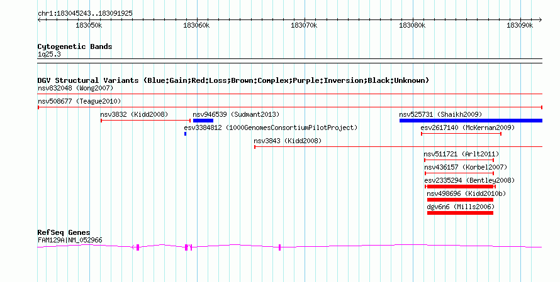Click the nsv436157 (Korbel2007) label
The image size is (560, 282).
click(466, 167)
